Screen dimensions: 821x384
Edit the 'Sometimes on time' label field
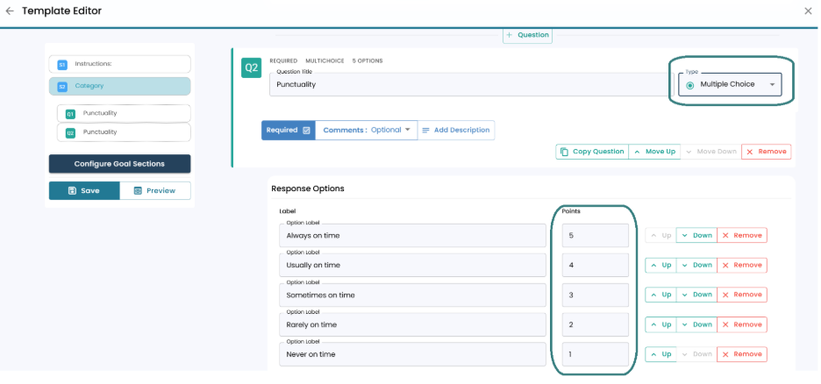[412, 295]
